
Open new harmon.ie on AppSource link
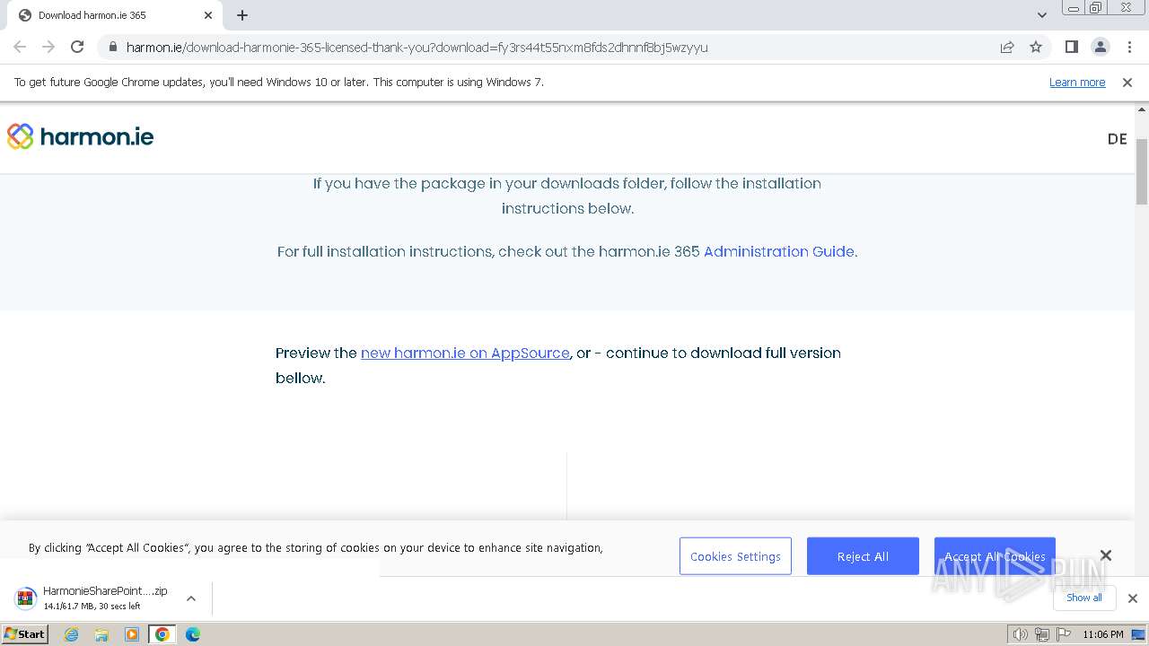click(x=465, y=353)
